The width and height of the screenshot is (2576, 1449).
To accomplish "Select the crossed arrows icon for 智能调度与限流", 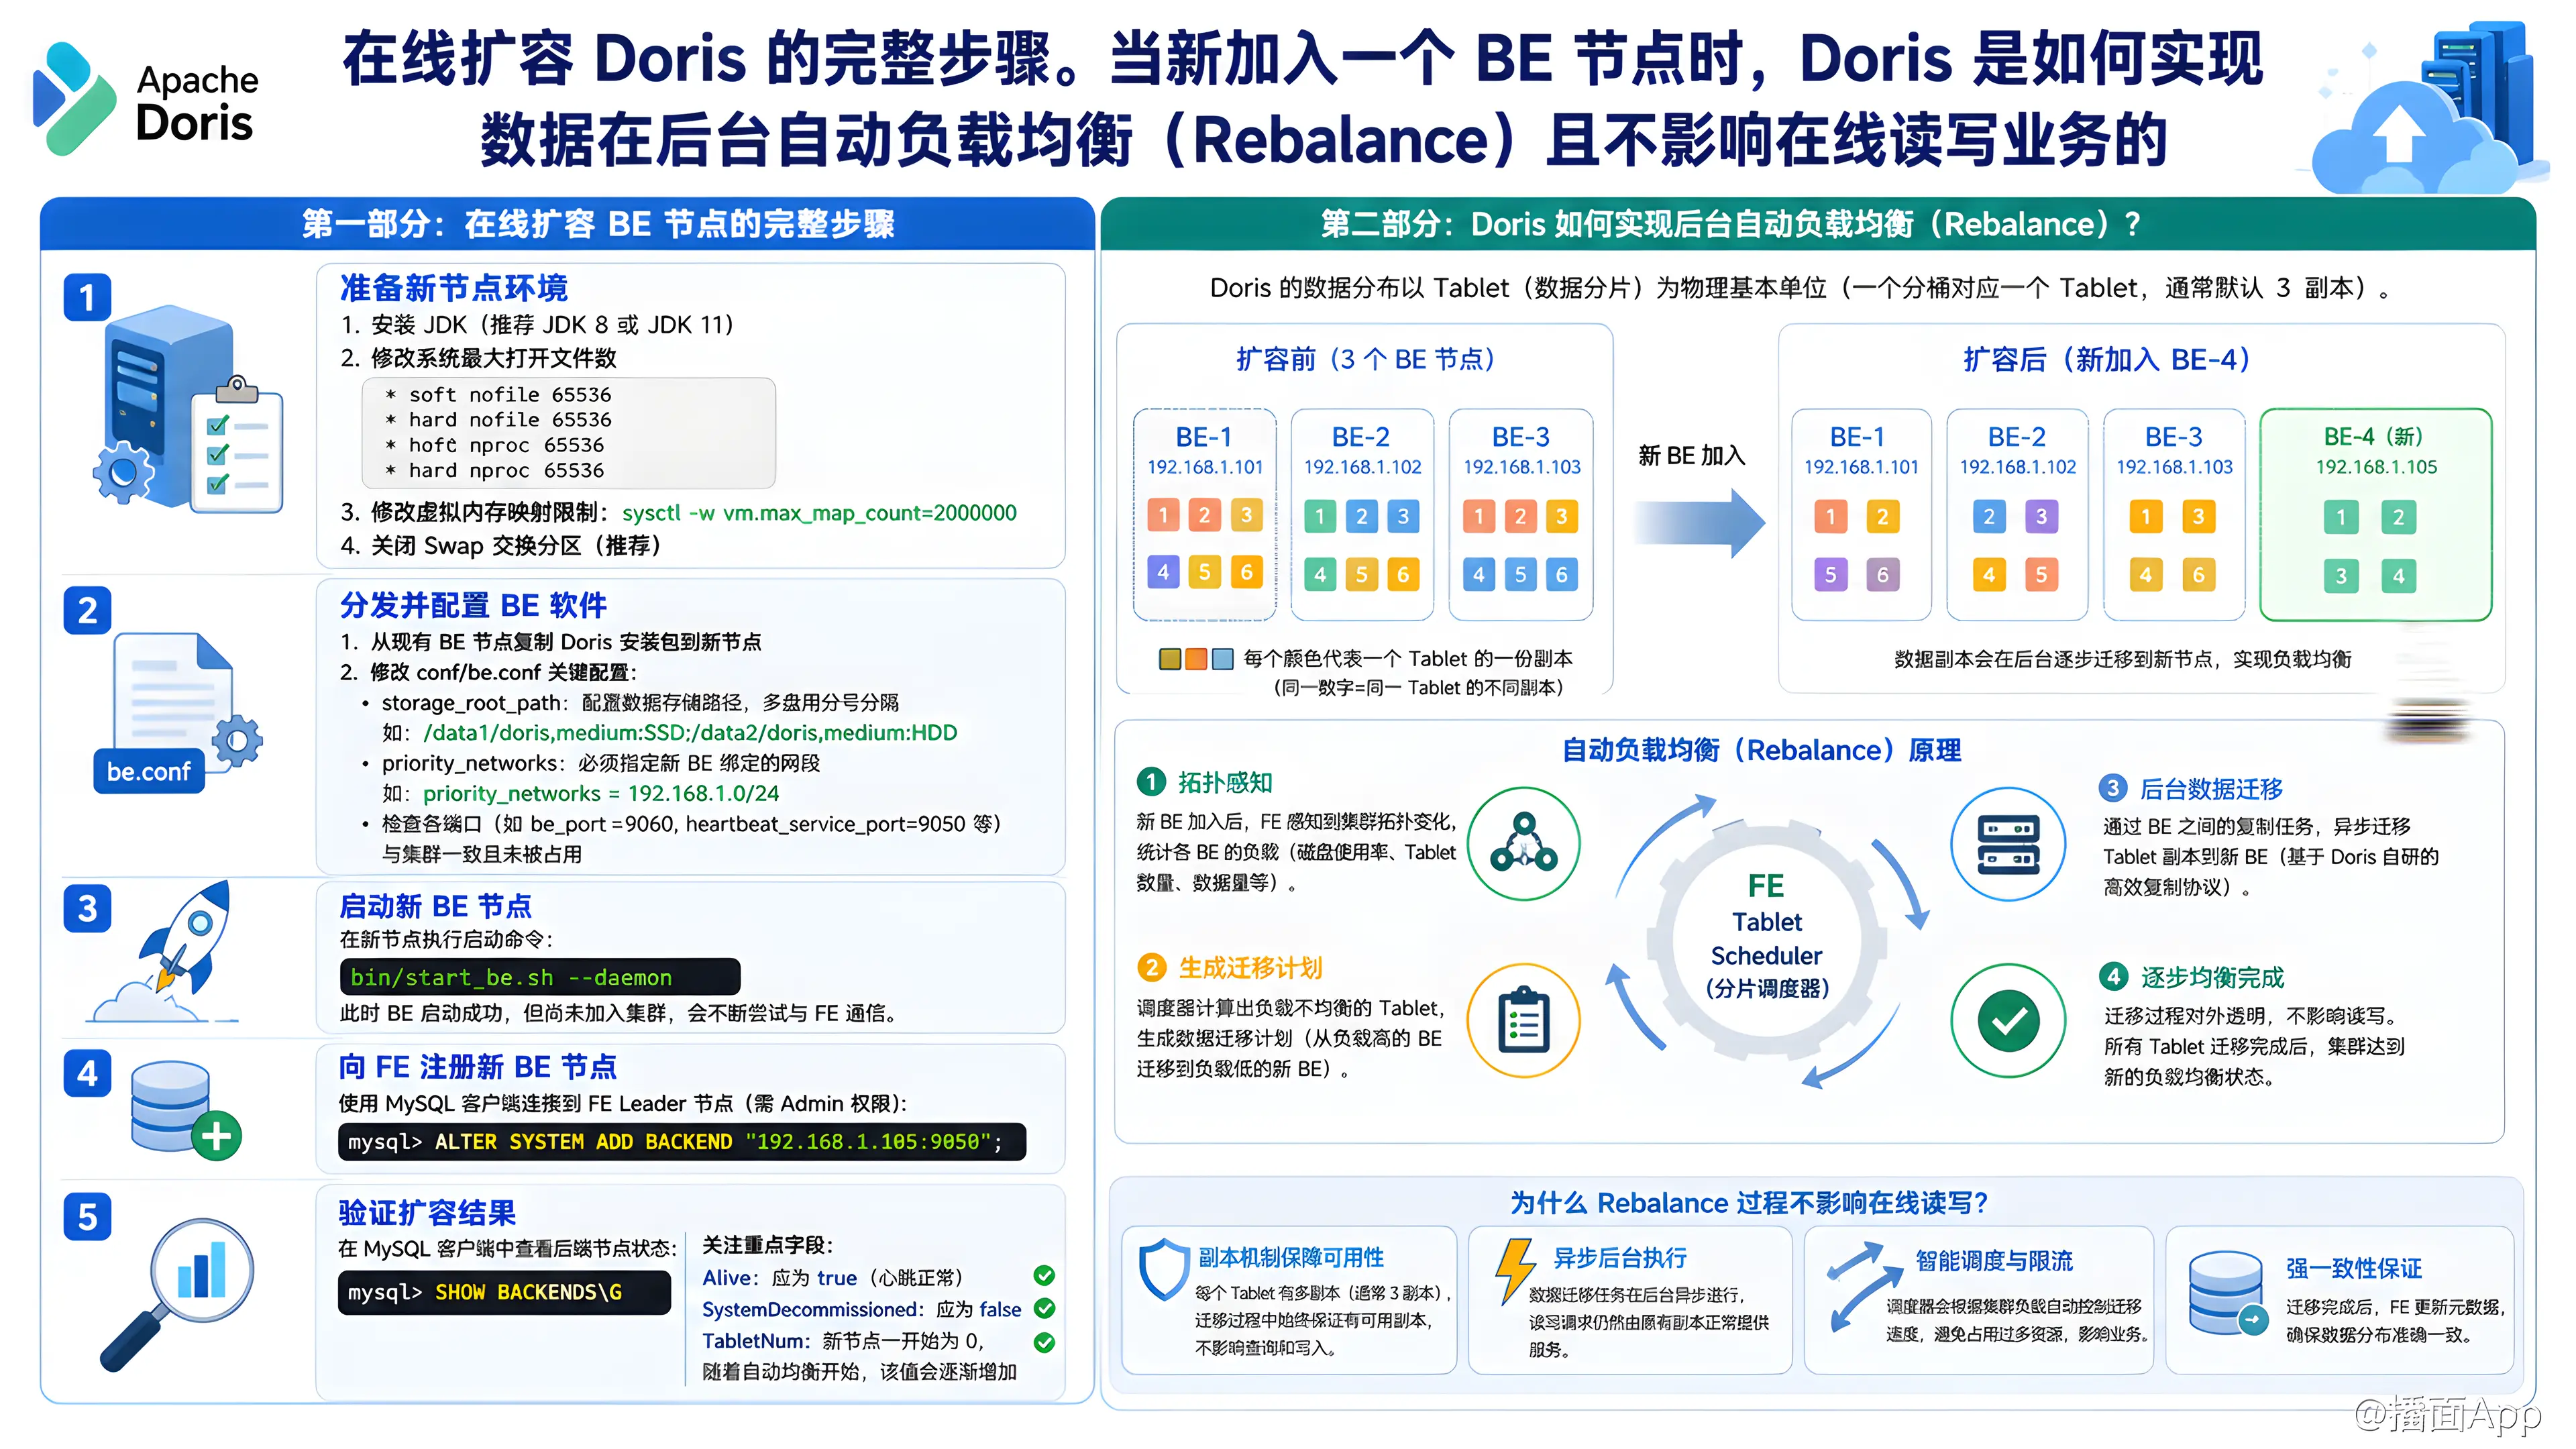I will [x=1864, y=1286].
